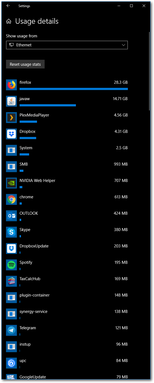Click the PlexMediaPlayer icon
The image size is (154, 383).
11,118
